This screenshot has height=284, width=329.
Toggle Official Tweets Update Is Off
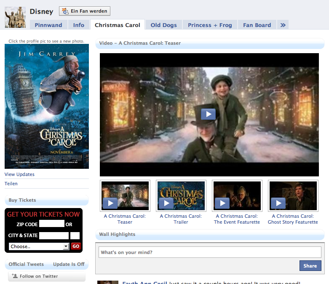point(69,264)
